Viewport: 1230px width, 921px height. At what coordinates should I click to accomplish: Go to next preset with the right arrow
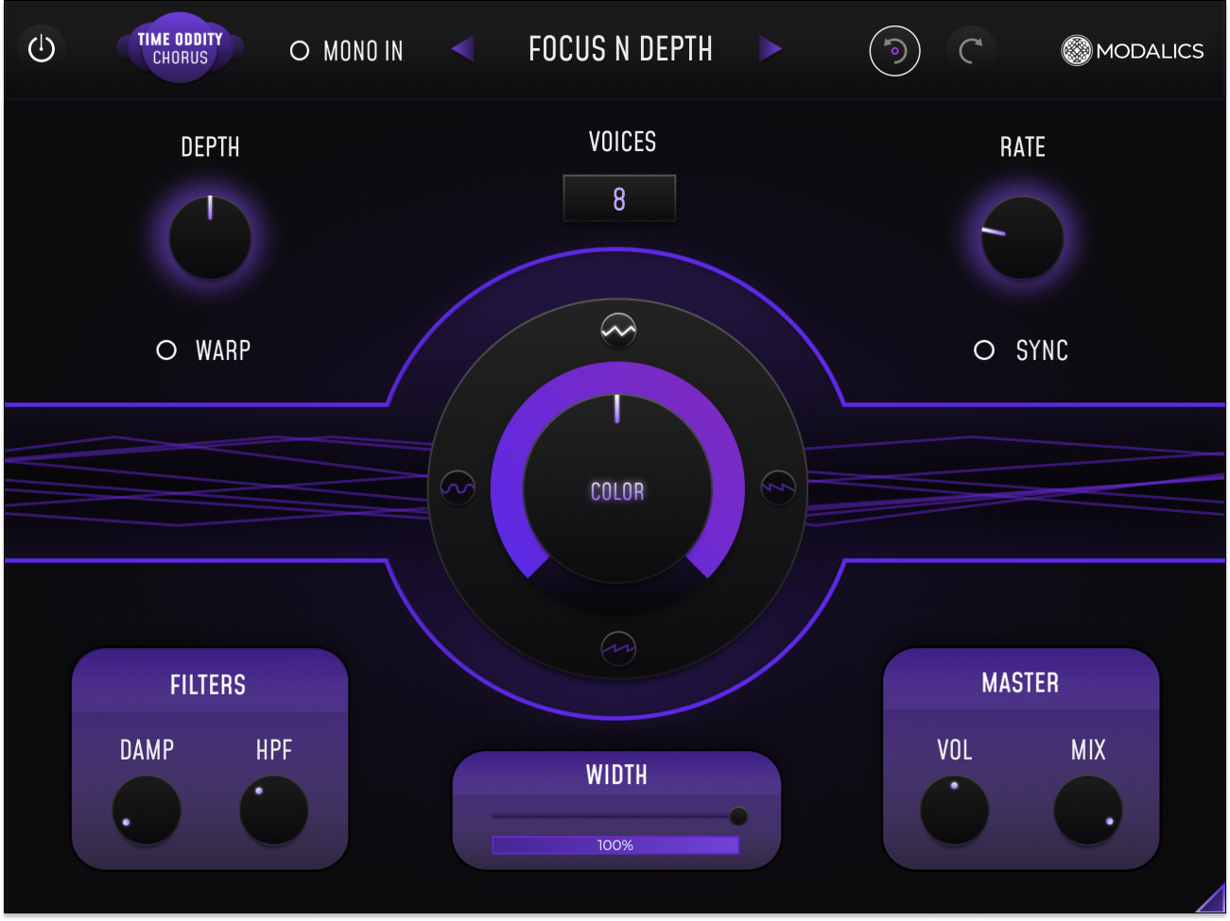(771, 49)
